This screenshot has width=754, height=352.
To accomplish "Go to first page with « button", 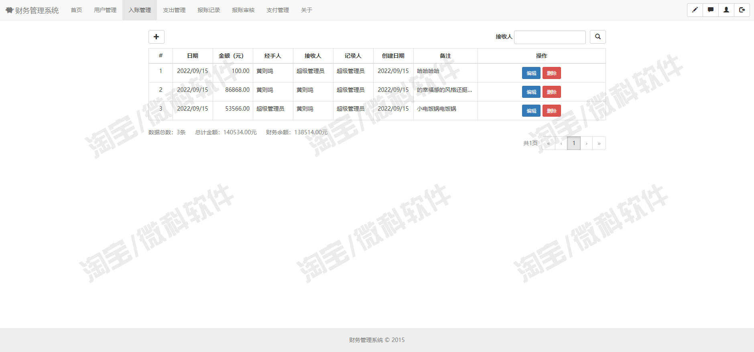I will point(549,143).
